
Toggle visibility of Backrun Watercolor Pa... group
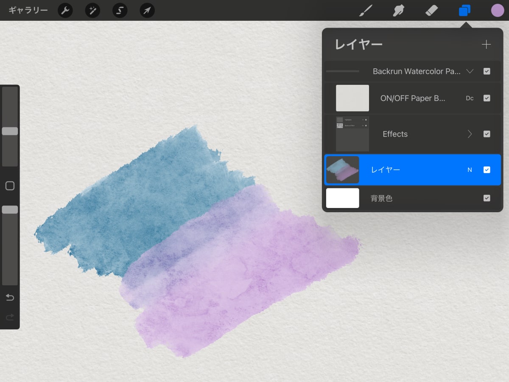pos(487,71)
